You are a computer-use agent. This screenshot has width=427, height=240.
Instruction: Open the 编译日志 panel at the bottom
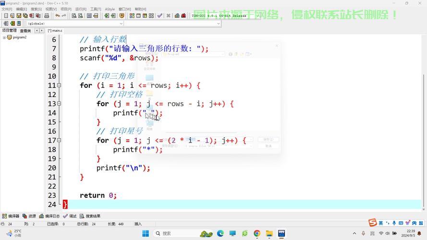[50, 216]
